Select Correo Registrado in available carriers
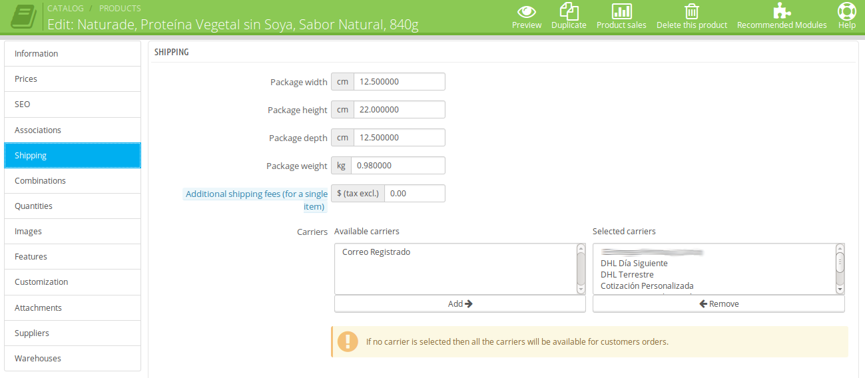The width and height of the screenshot is (865, 378). [376, 252]
